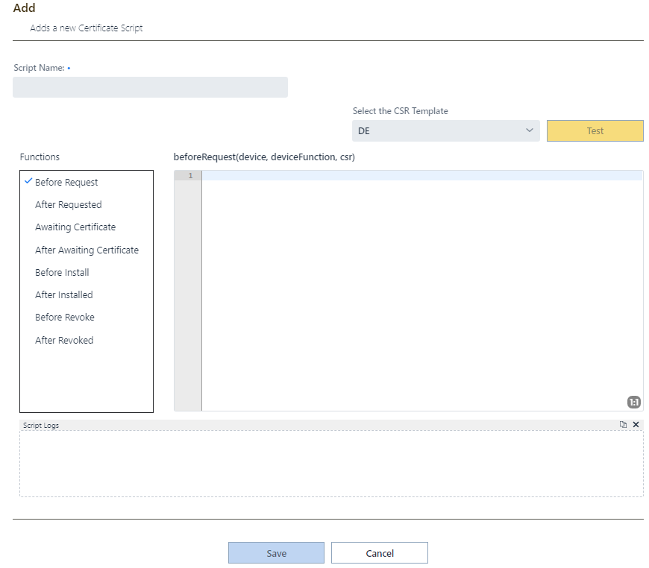Select the After Revoked function
This screenshot has width=649, height=568.
[64, 341]
